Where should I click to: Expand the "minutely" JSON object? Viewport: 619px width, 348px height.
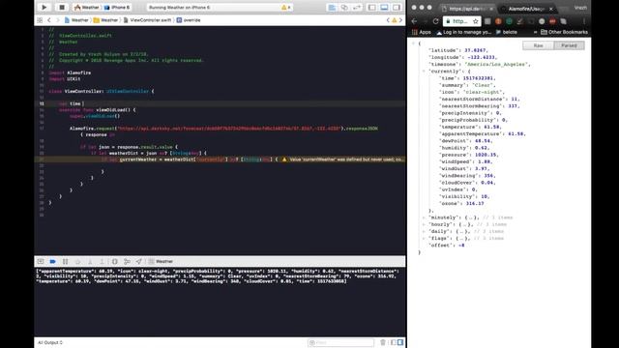point(424,217)
